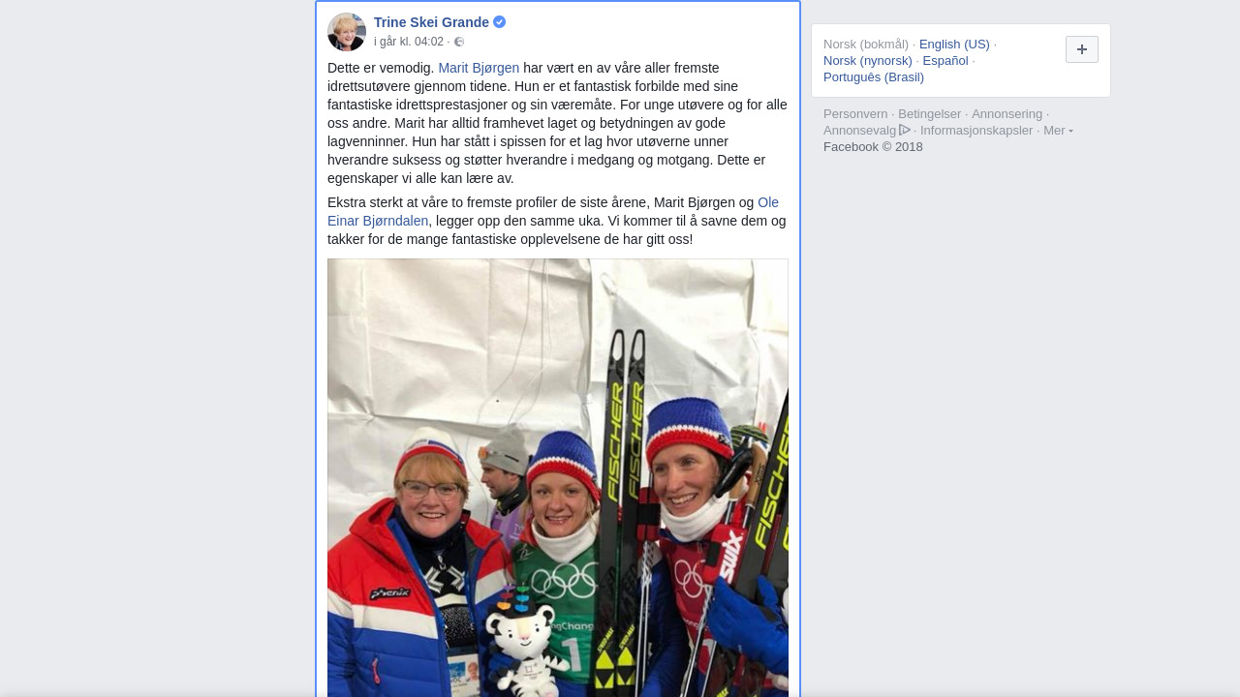Viewport: 1240px width, 697px height.
Task: Follow the Marit Bjørgen tagged link
Action: click(479, 68)
